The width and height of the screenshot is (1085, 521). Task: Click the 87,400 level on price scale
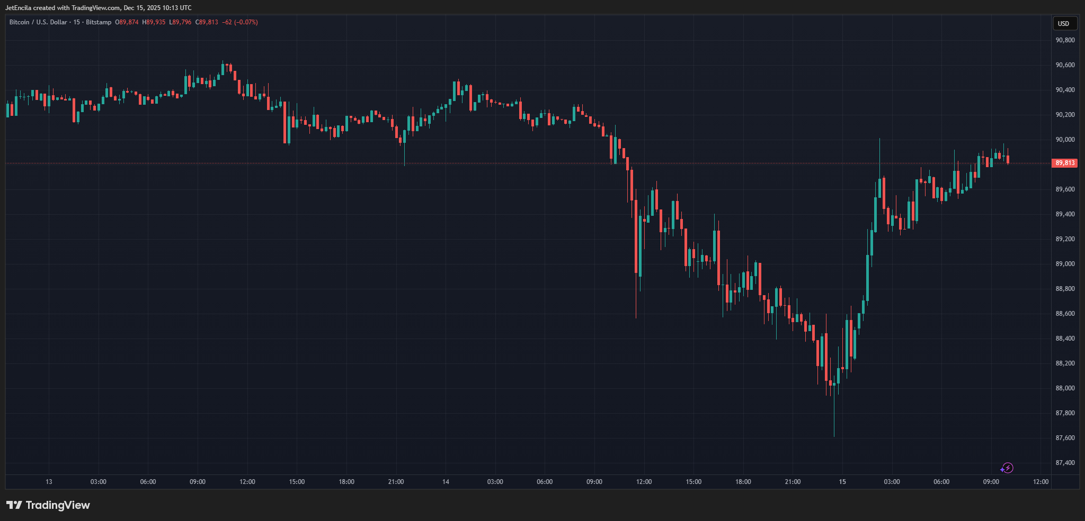pos(1065,463)
